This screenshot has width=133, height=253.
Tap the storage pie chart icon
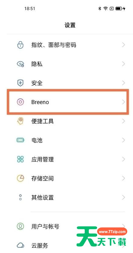(20, 178)
